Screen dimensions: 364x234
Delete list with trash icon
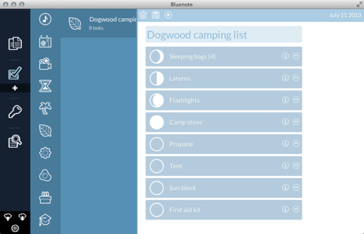[143, 15]
